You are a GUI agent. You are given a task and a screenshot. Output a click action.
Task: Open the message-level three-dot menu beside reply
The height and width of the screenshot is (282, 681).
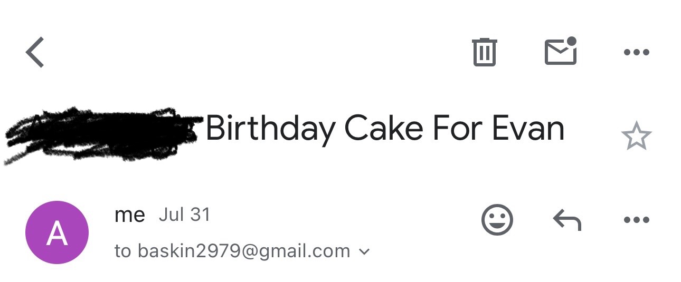[x=636, y=219]
